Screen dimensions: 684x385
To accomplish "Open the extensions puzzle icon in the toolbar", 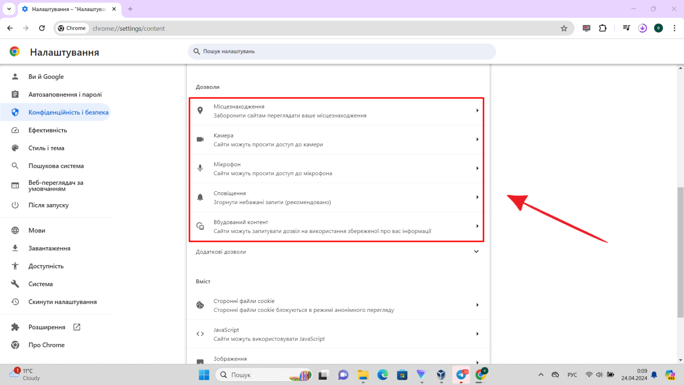I will (603, 28).
